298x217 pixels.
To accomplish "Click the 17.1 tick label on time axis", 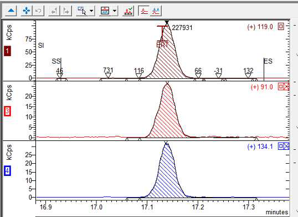I will 147,207.
